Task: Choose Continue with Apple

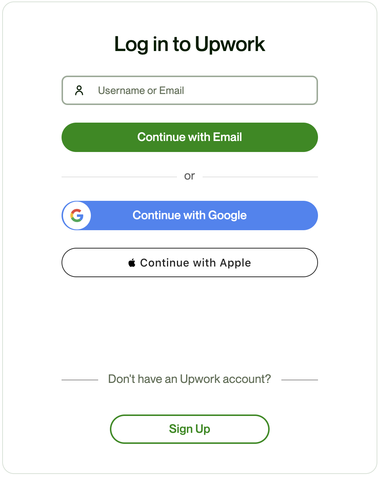Action: (x=190, y=262)
